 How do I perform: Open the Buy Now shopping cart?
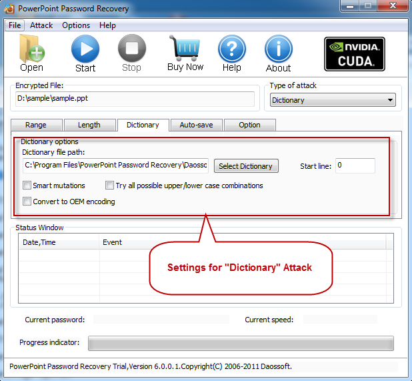point(185,53)
